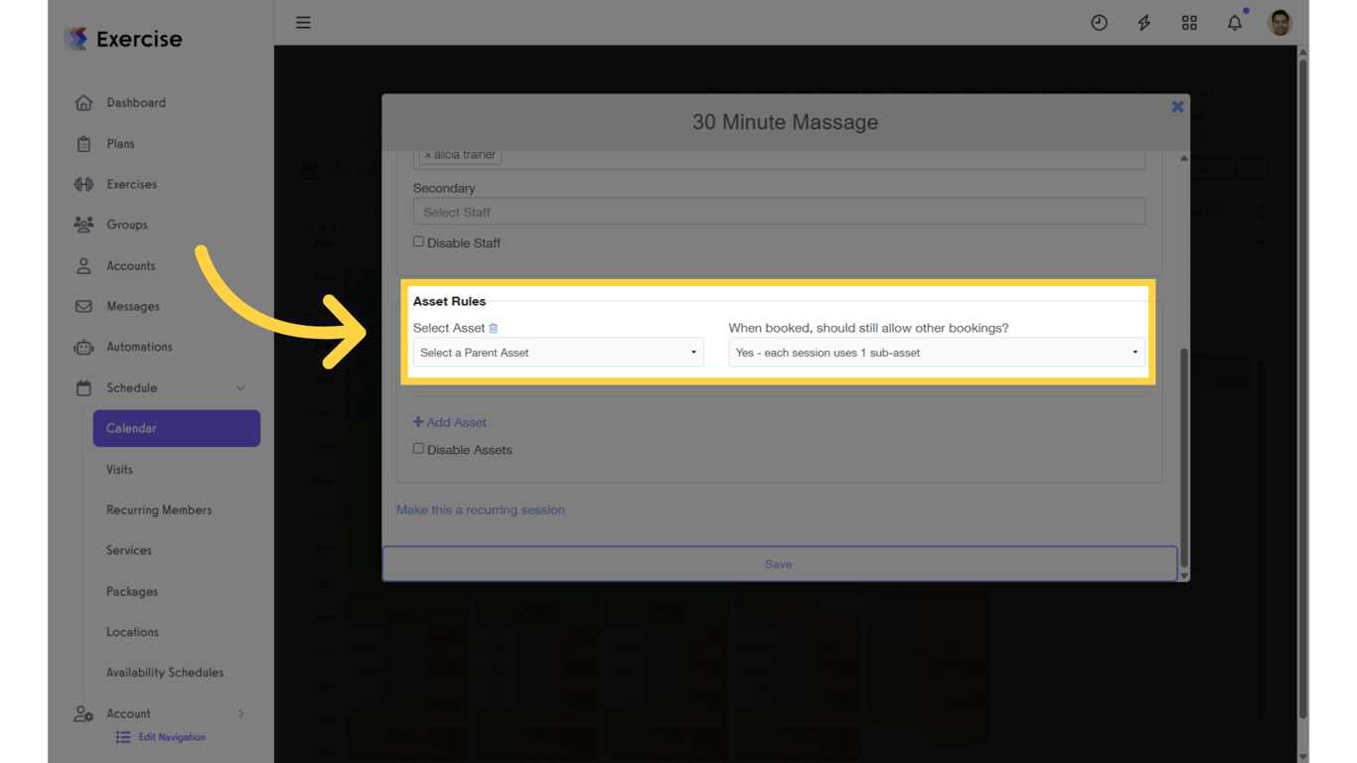
Task: Click the Account user-gear icon
Action: click(x=83, y=713)
